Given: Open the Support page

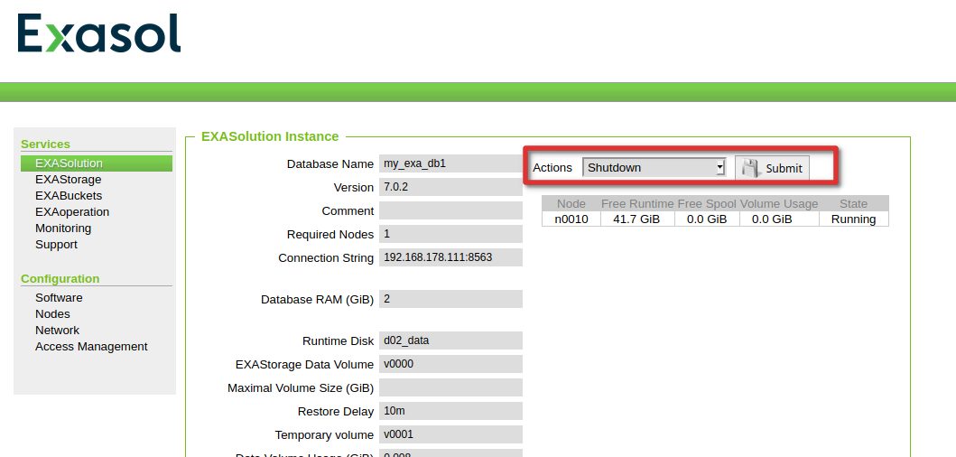Looking at the screenshot, I should tap(56, 245).
